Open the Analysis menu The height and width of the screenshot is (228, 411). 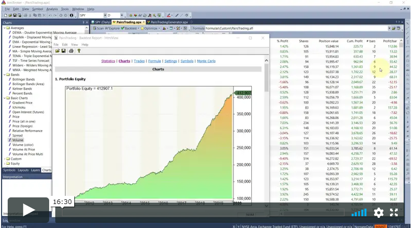[x=52, y=9]
